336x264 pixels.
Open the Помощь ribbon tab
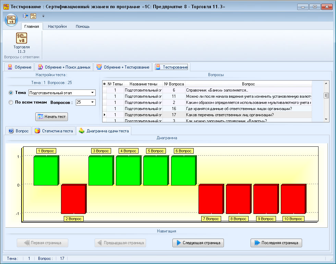coord(83,26)
